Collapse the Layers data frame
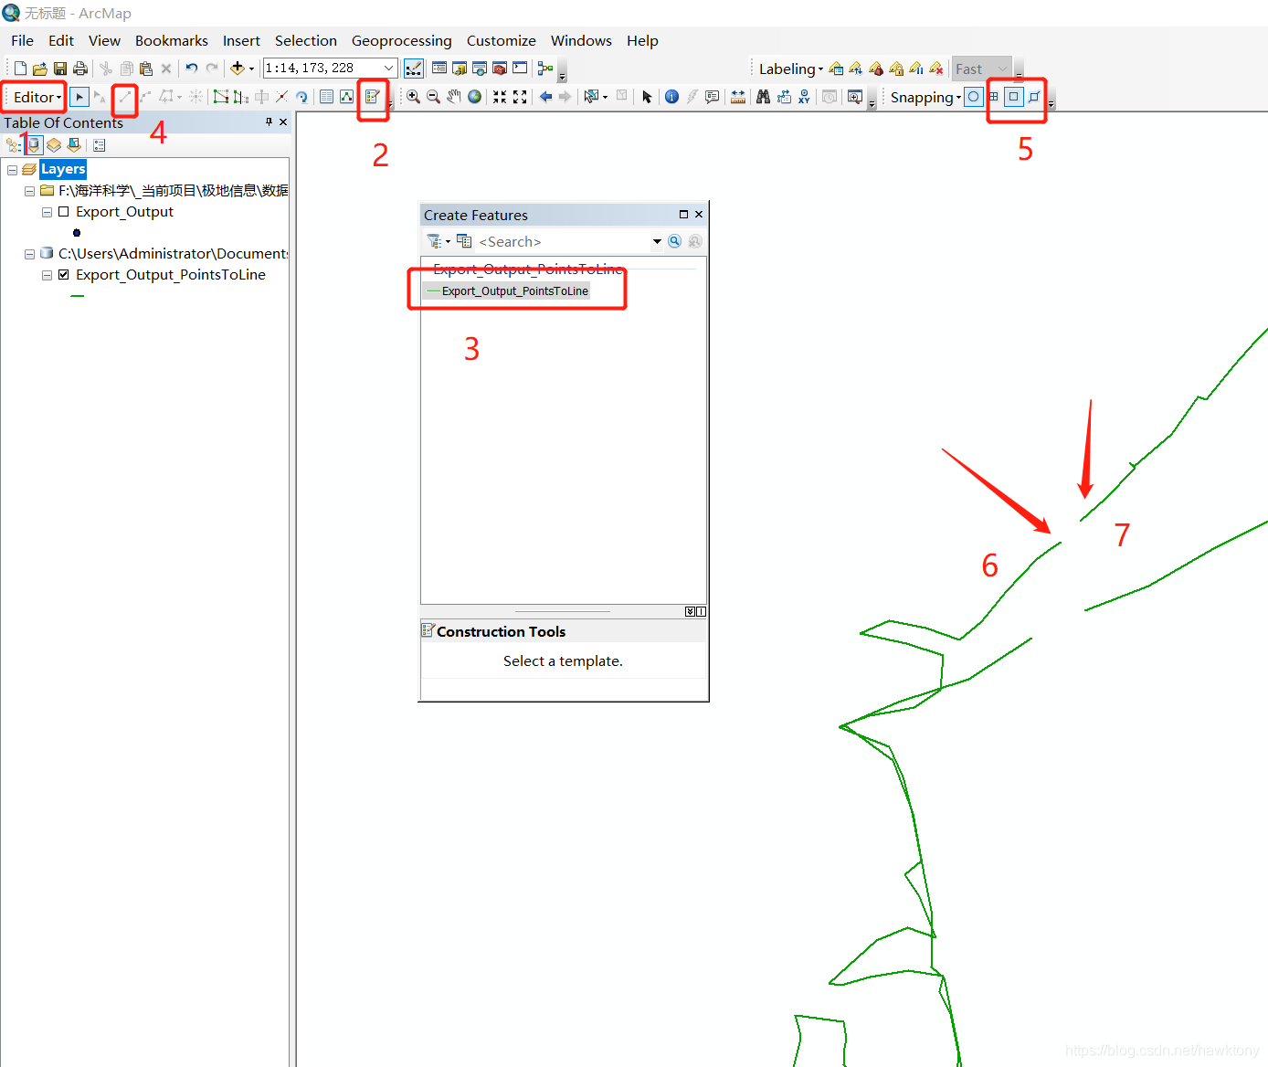 pos(12,169)
